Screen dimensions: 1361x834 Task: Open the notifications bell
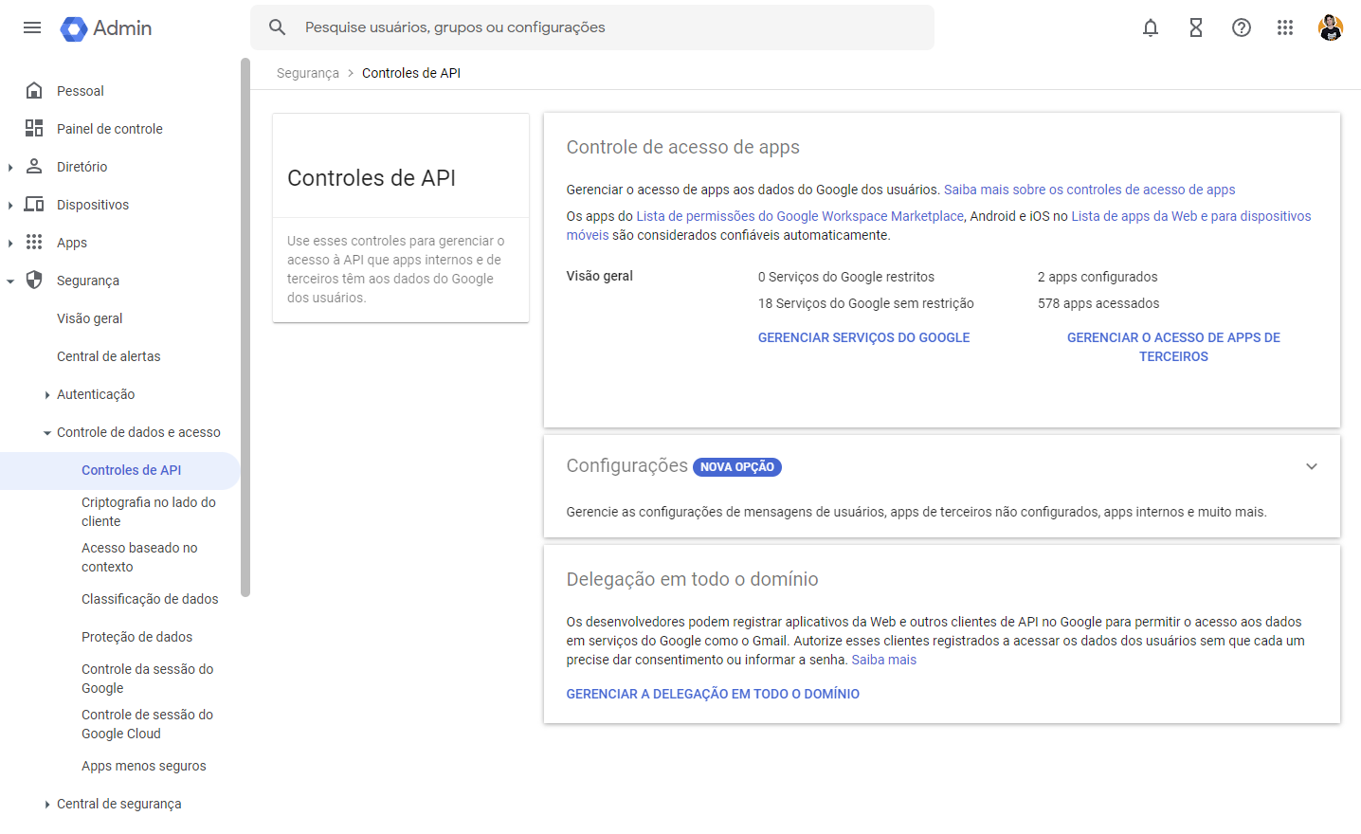[1150, 27]
